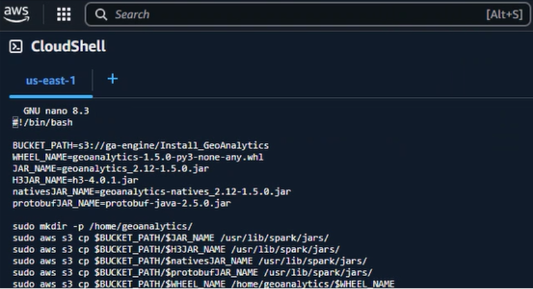The image size is (533, 289).
Task: Open the AWS console home logo
Action: (16, 14)
